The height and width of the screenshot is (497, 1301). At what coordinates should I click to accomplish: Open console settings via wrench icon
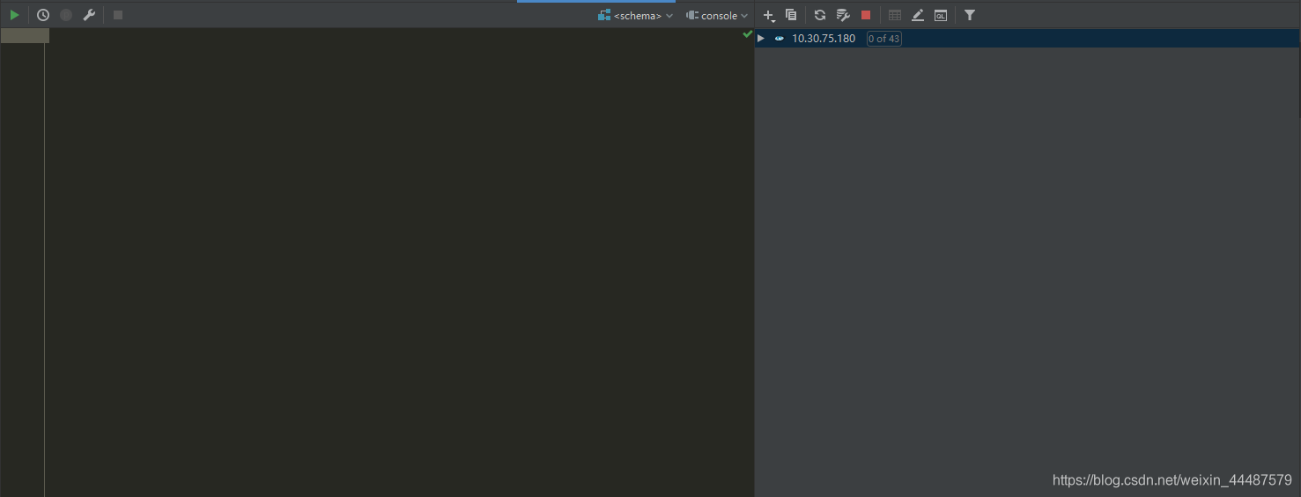(x=89, y=15)
